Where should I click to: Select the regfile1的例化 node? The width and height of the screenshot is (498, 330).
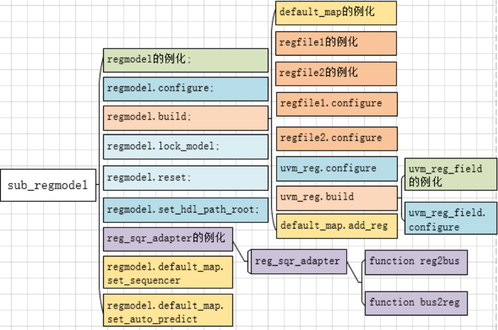click(x=336, y=43)
